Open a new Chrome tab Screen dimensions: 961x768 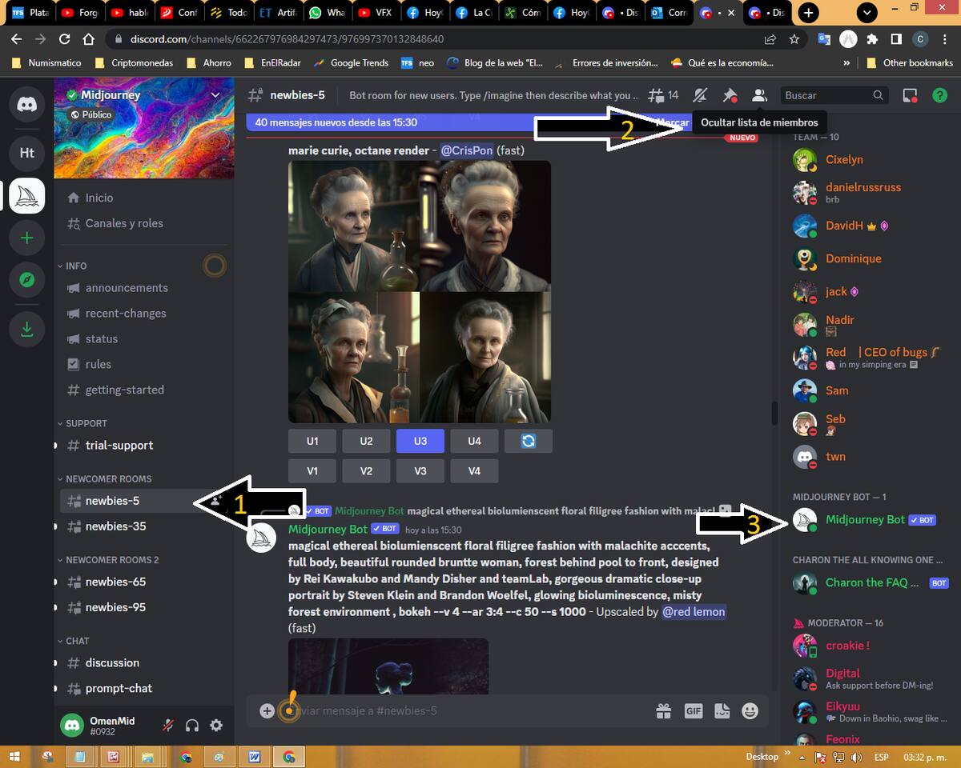(809, 13)
